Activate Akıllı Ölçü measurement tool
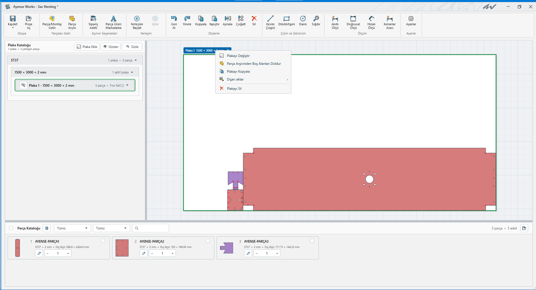Viewport: 536px width, 290px height. coord(335,22)
